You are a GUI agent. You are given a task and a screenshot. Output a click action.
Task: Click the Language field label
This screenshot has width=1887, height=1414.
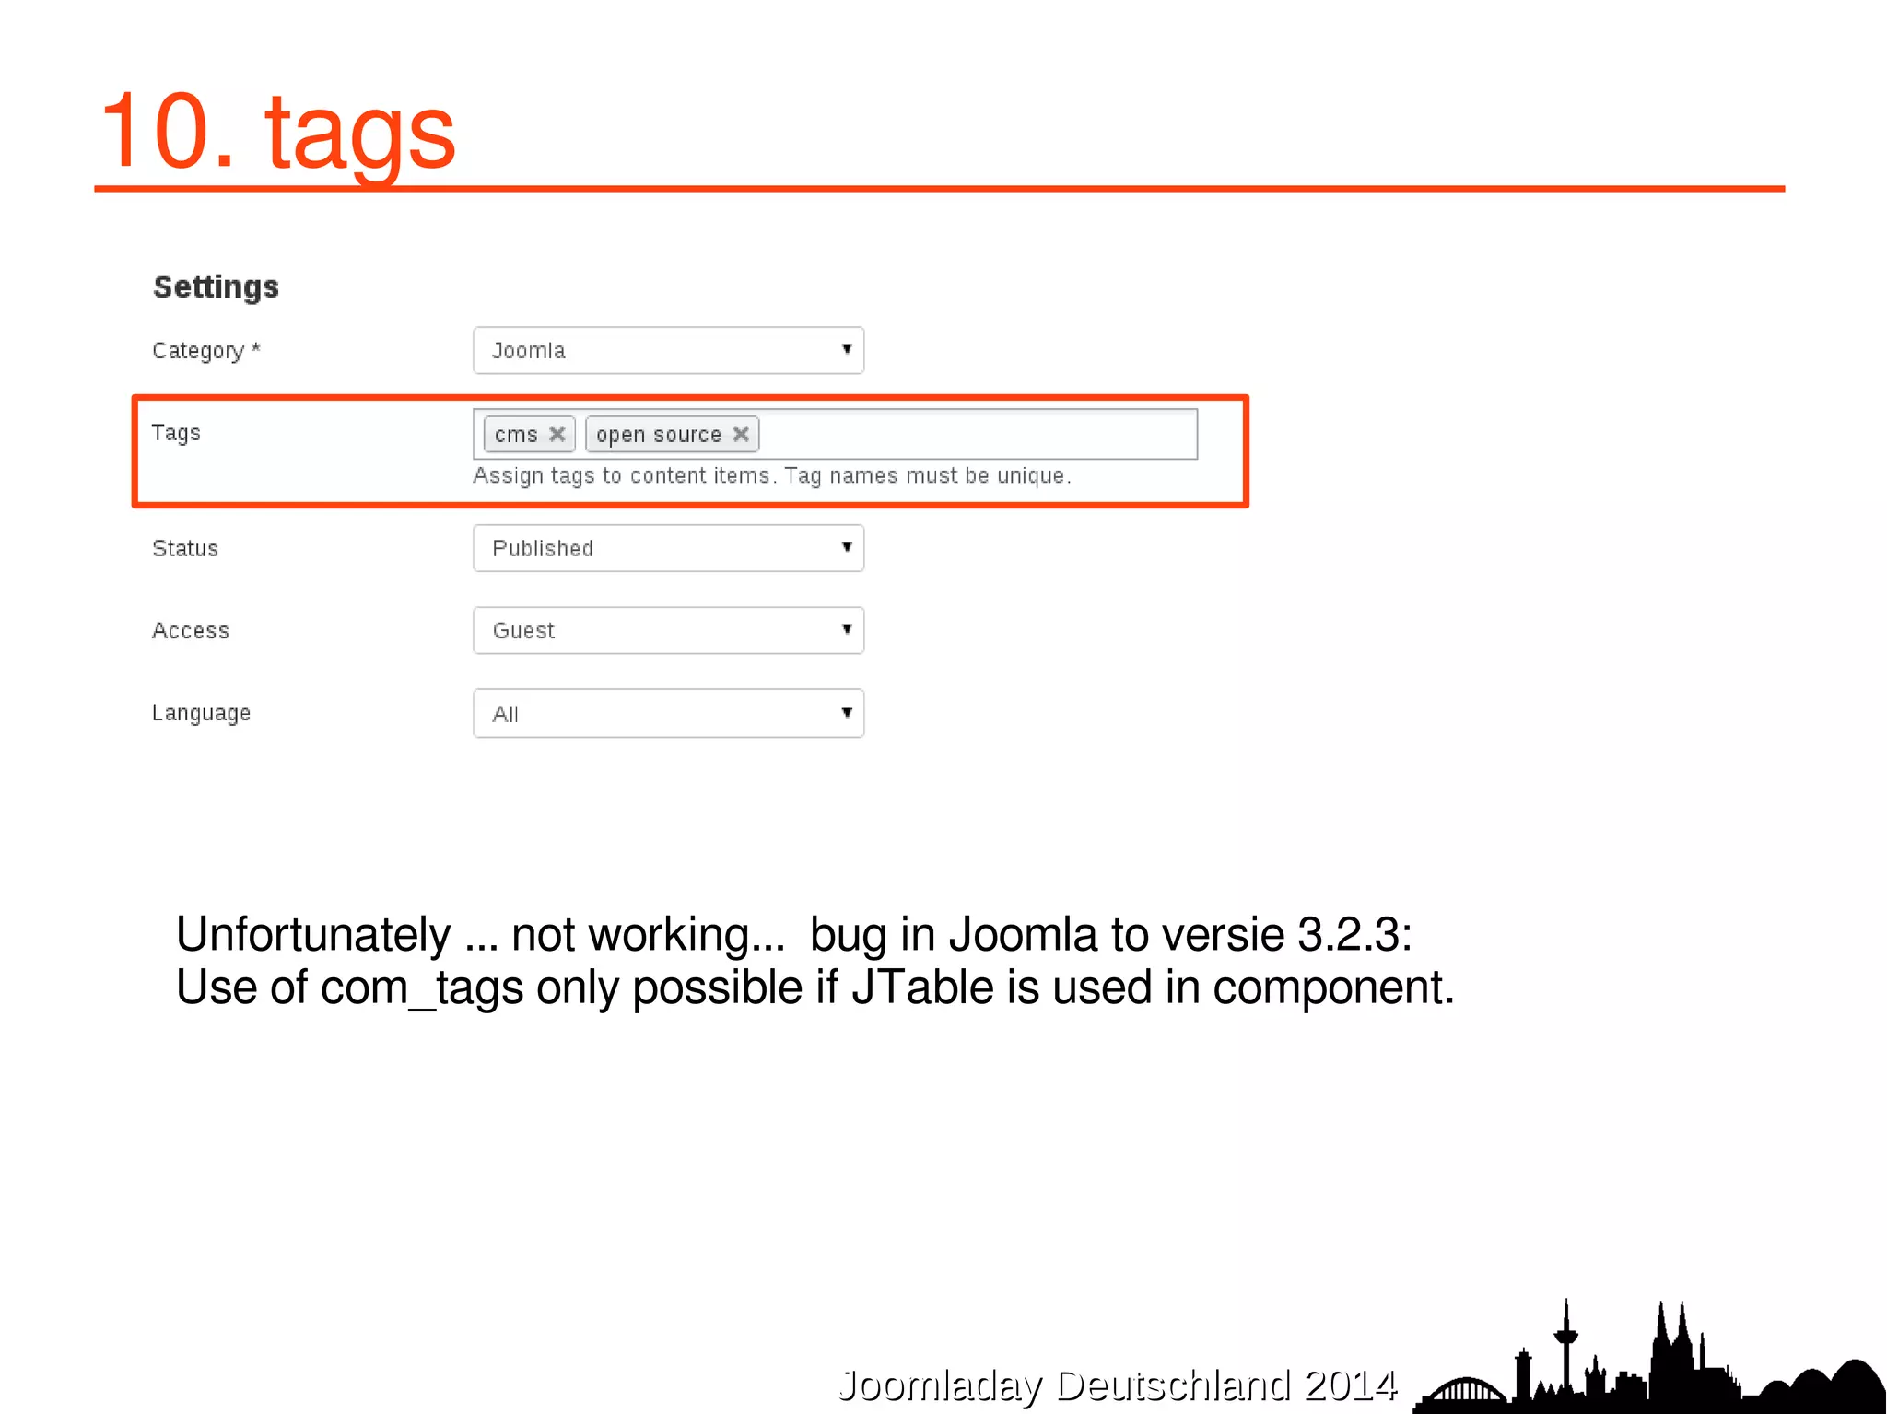point(201,713)
